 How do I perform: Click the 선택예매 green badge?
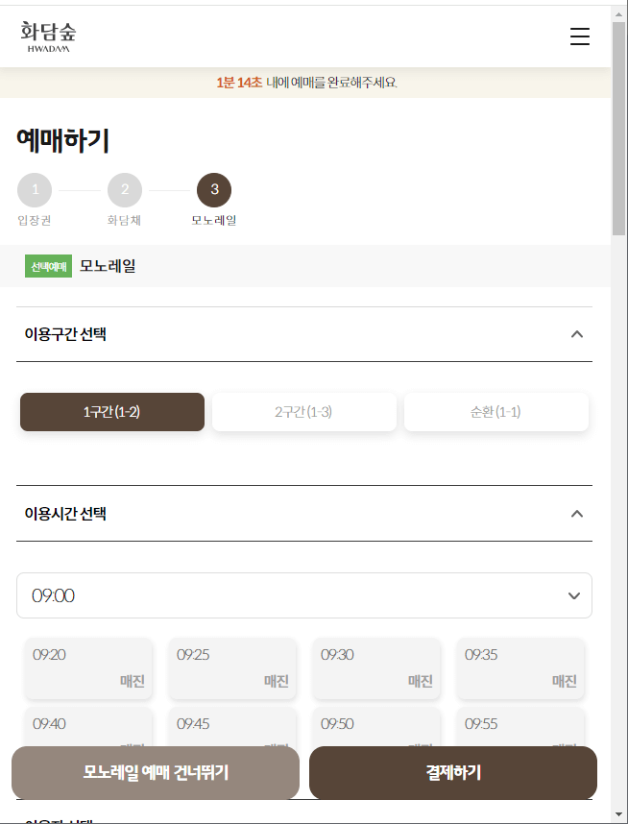coord(48,266)
